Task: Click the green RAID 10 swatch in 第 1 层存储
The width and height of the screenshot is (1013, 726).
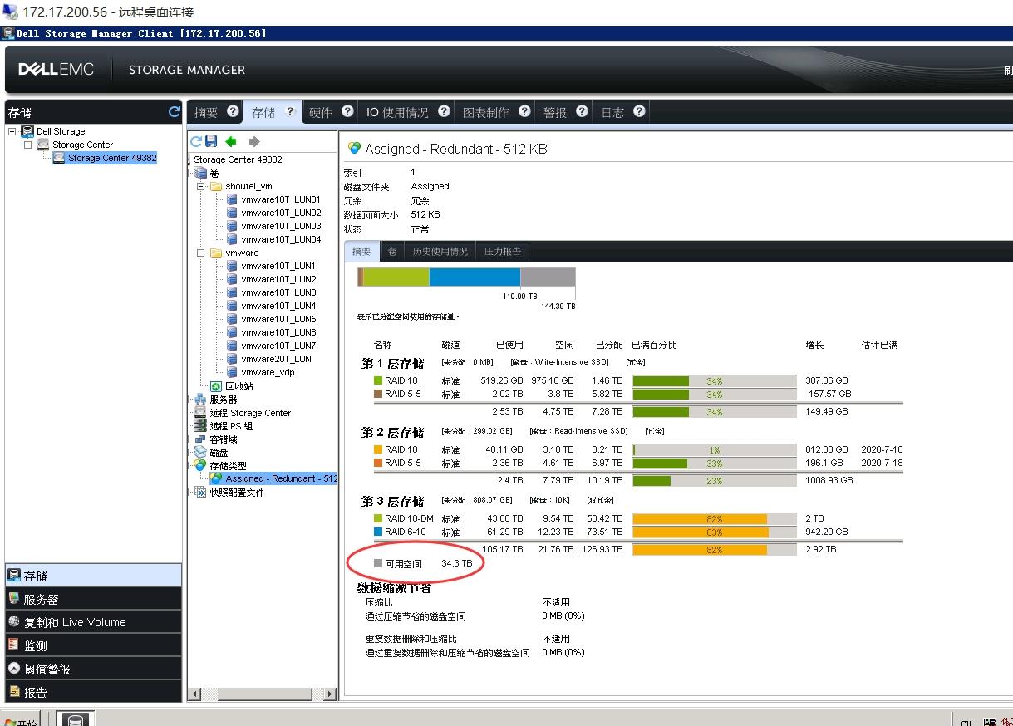Action: pyautogui.click(x=378, y=380)
